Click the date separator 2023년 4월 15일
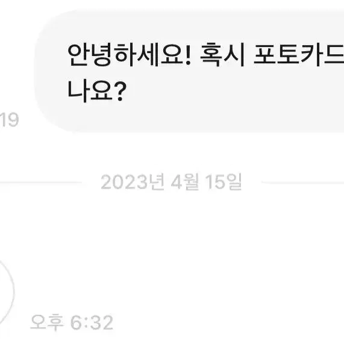The width and height of the screenshot is (344, 344). [171, 182]
